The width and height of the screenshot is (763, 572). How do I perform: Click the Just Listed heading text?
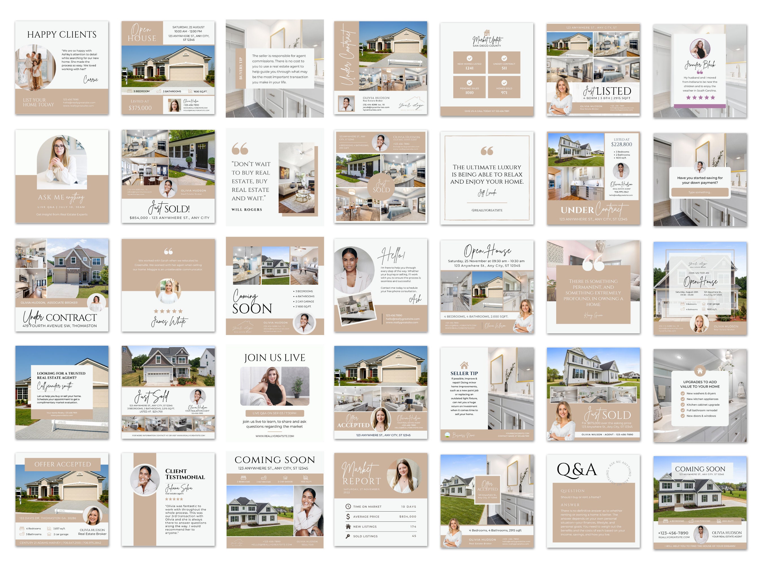point(607,91)
